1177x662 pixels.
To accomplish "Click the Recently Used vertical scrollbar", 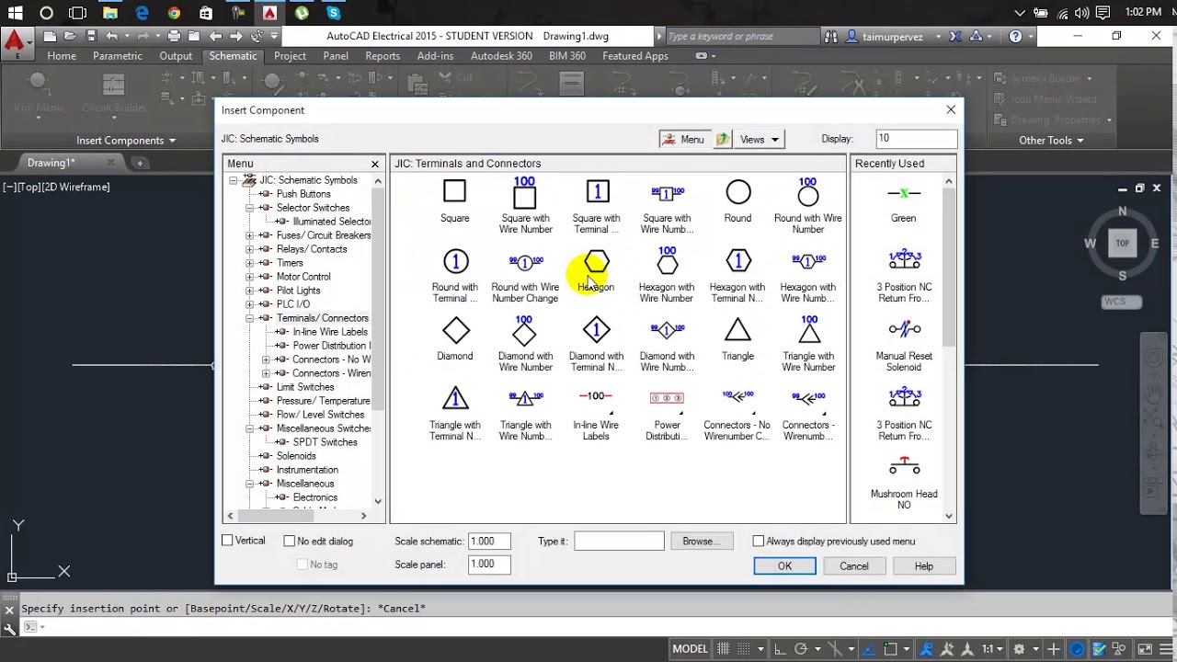I will point(949,348).
